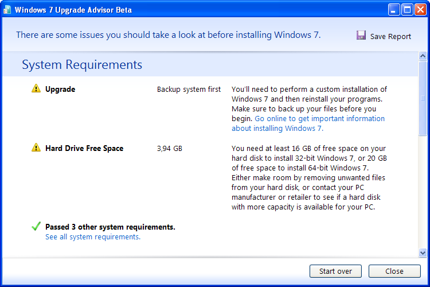Viewport: 430px width, 287px height.
Task: Click the Save Report label
Action: [x=390, y=37]
